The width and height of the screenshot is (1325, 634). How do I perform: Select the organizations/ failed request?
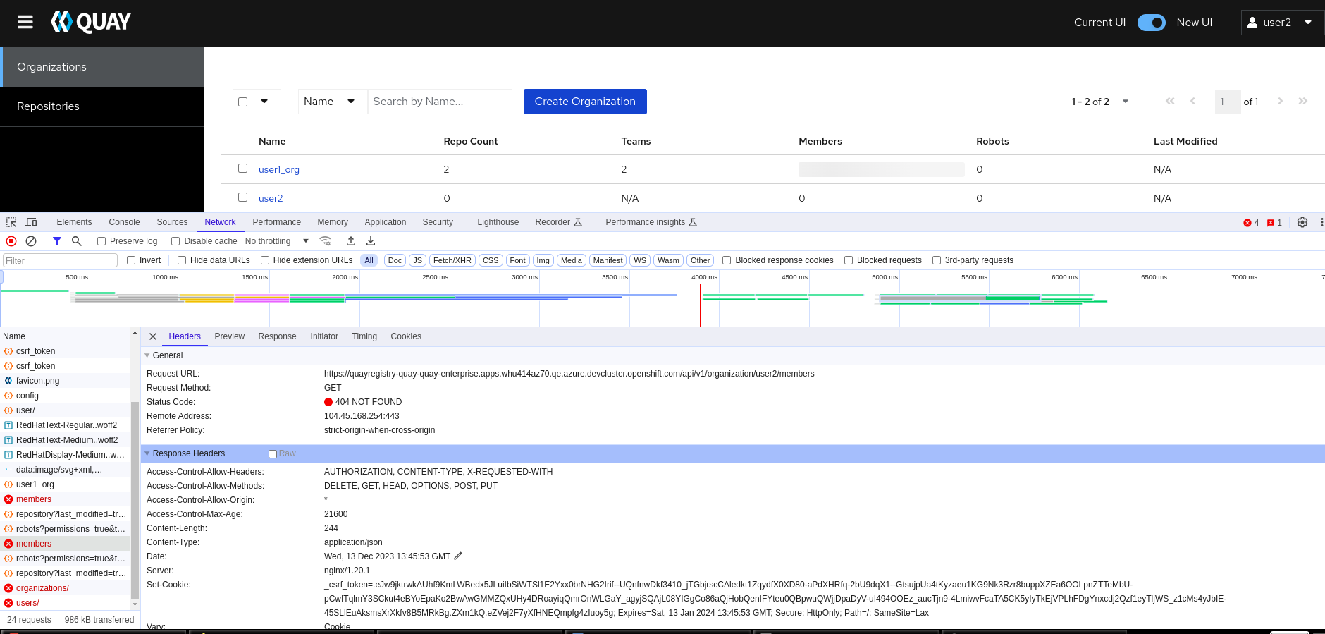(x=65, y=588)
